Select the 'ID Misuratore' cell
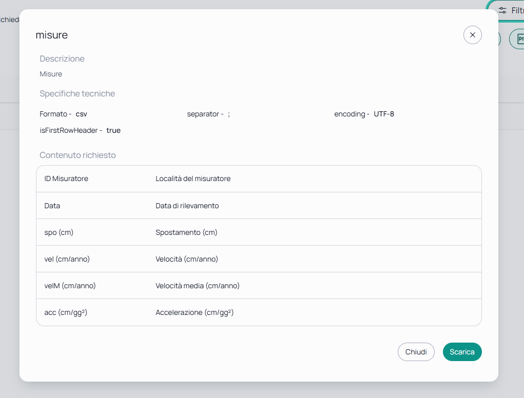This screenshot has height=398, width=524. click(x=66, y=178)
